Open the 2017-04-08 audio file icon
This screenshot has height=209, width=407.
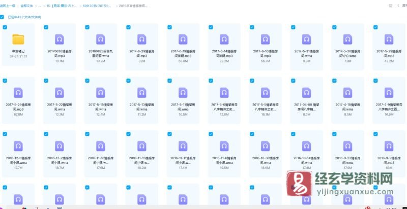coord(306,93)
